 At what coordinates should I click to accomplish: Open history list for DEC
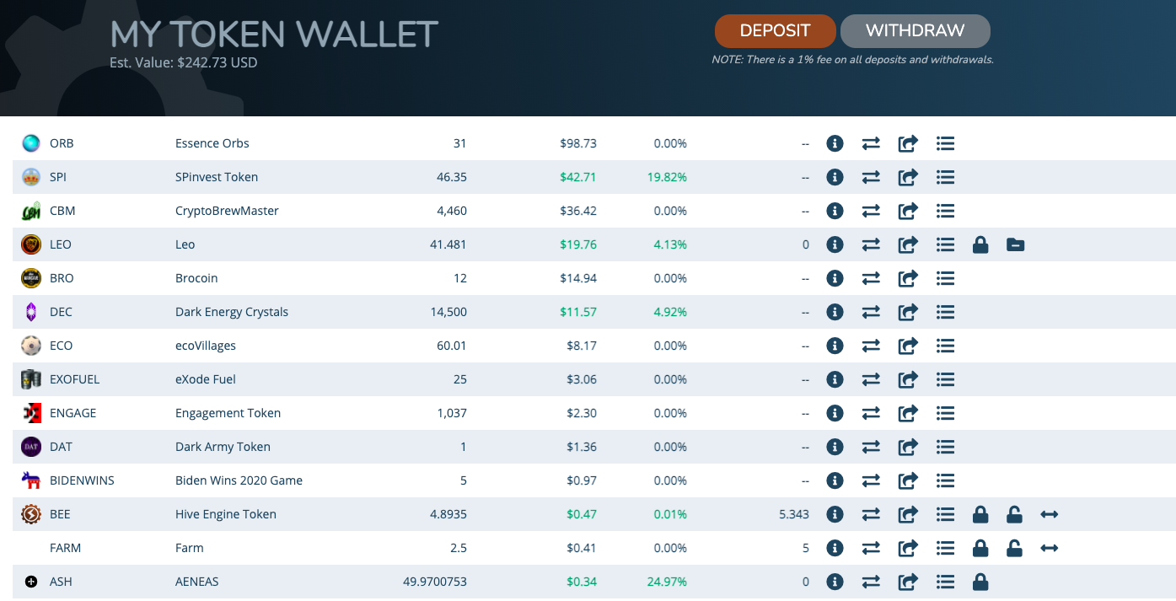pos(945,312)
